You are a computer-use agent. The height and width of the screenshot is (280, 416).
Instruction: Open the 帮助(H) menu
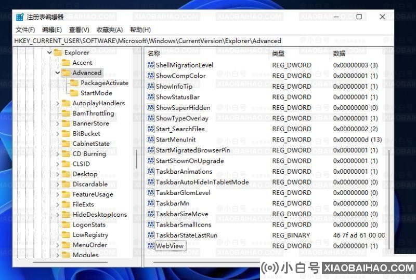pos(140,30)
